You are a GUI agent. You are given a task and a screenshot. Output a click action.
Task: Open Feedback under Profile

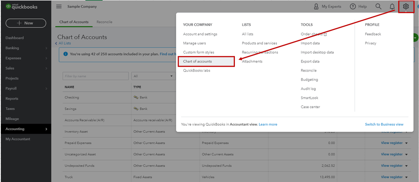pos(373,34)
